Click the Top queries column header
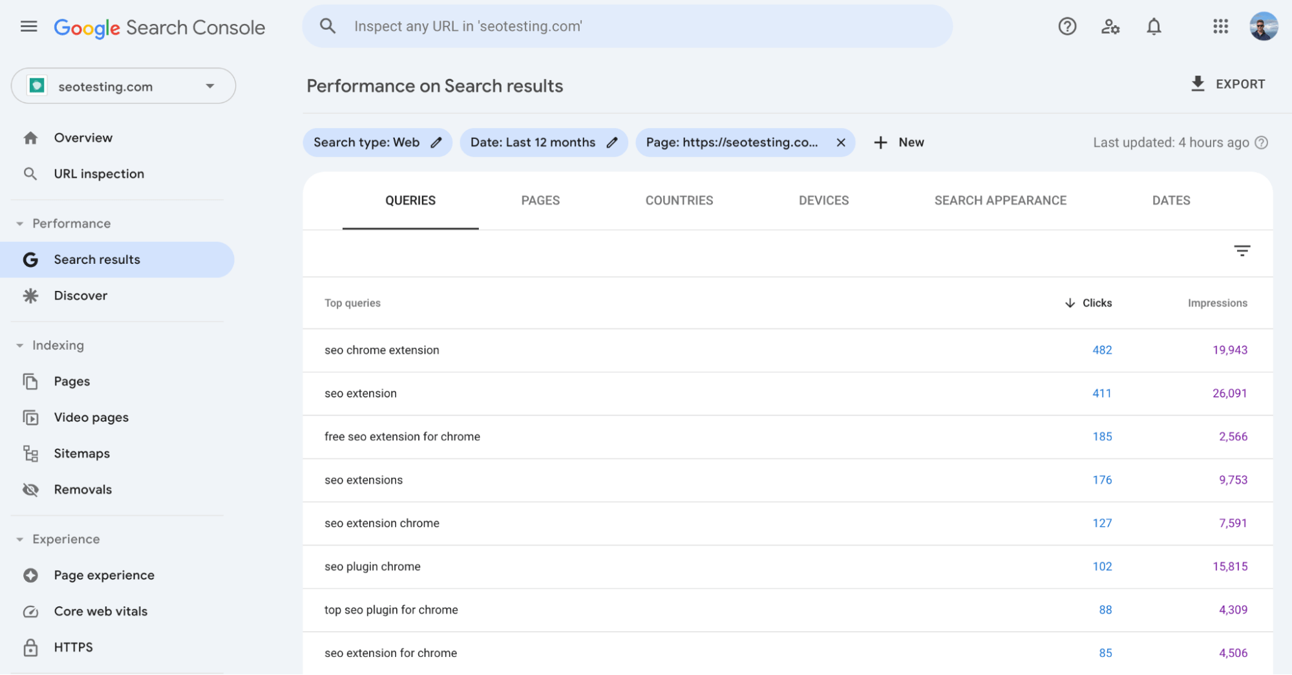The width and height of the screenshot is (1292, 675). pos(352,303)
